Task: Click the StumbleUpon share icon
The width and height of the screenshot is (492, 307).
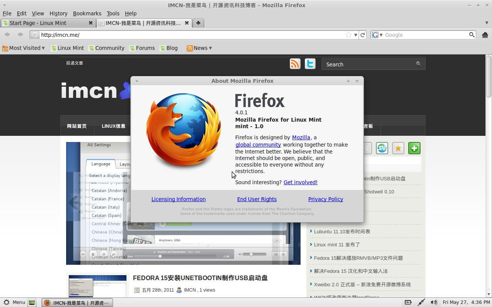Action: tap(382, 148)
